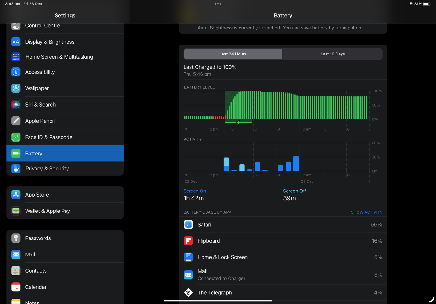Tap Auto-Brightness suggestion text
The height and width of the screenshot is (304, 436).
coord(280,28)
